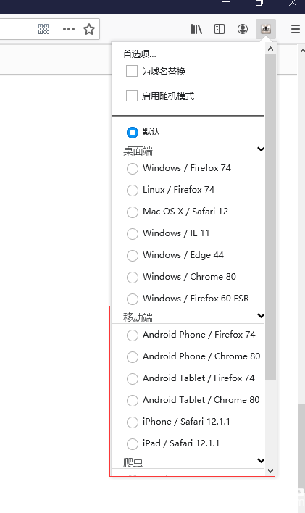The width and height of the screenshot is (305, 513).
Task: Tick the 启用随机模式 checkbox
Action: 132,96
